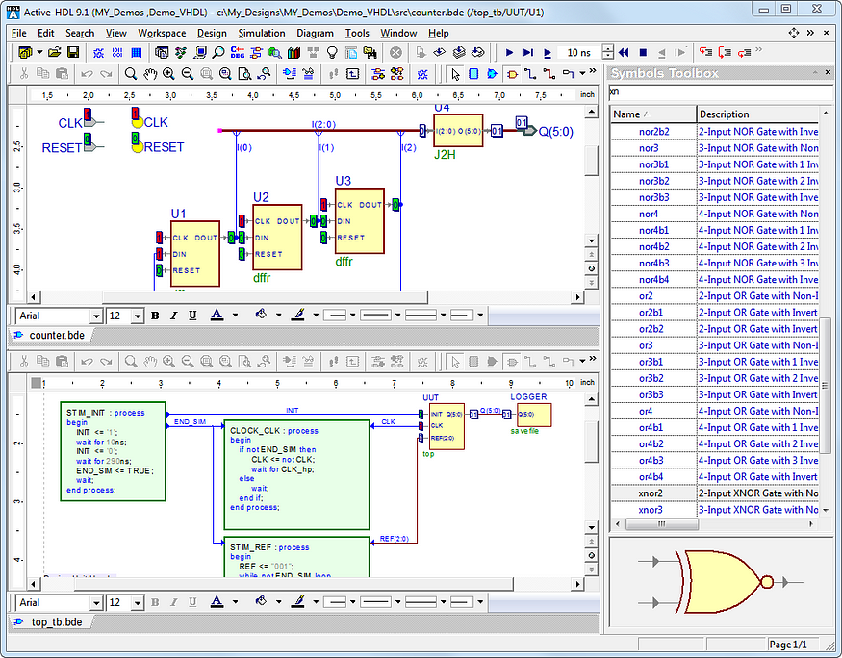Open the Design menu
The image size is (842, 658).
click(x=212, y=34)
